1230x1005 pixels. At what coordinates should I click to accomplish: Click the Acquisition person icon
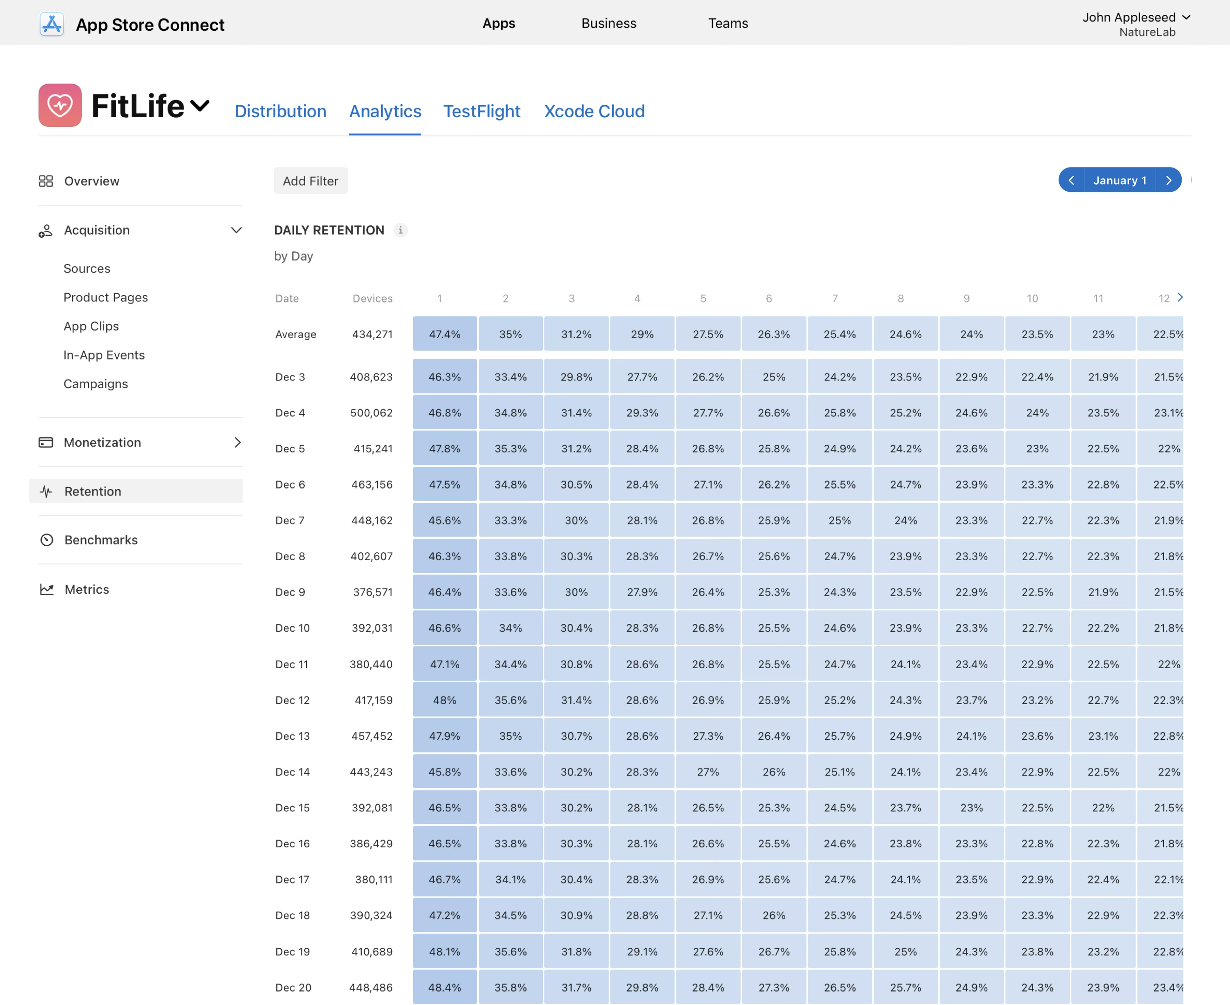[x=46, y=230]
